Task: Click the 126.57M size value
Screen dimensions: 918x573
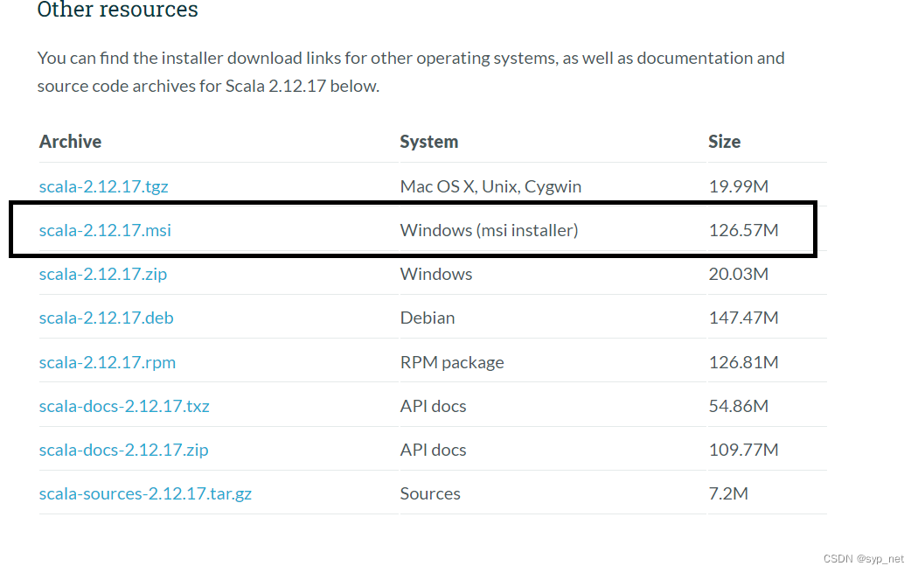Action: coord(743,231)
